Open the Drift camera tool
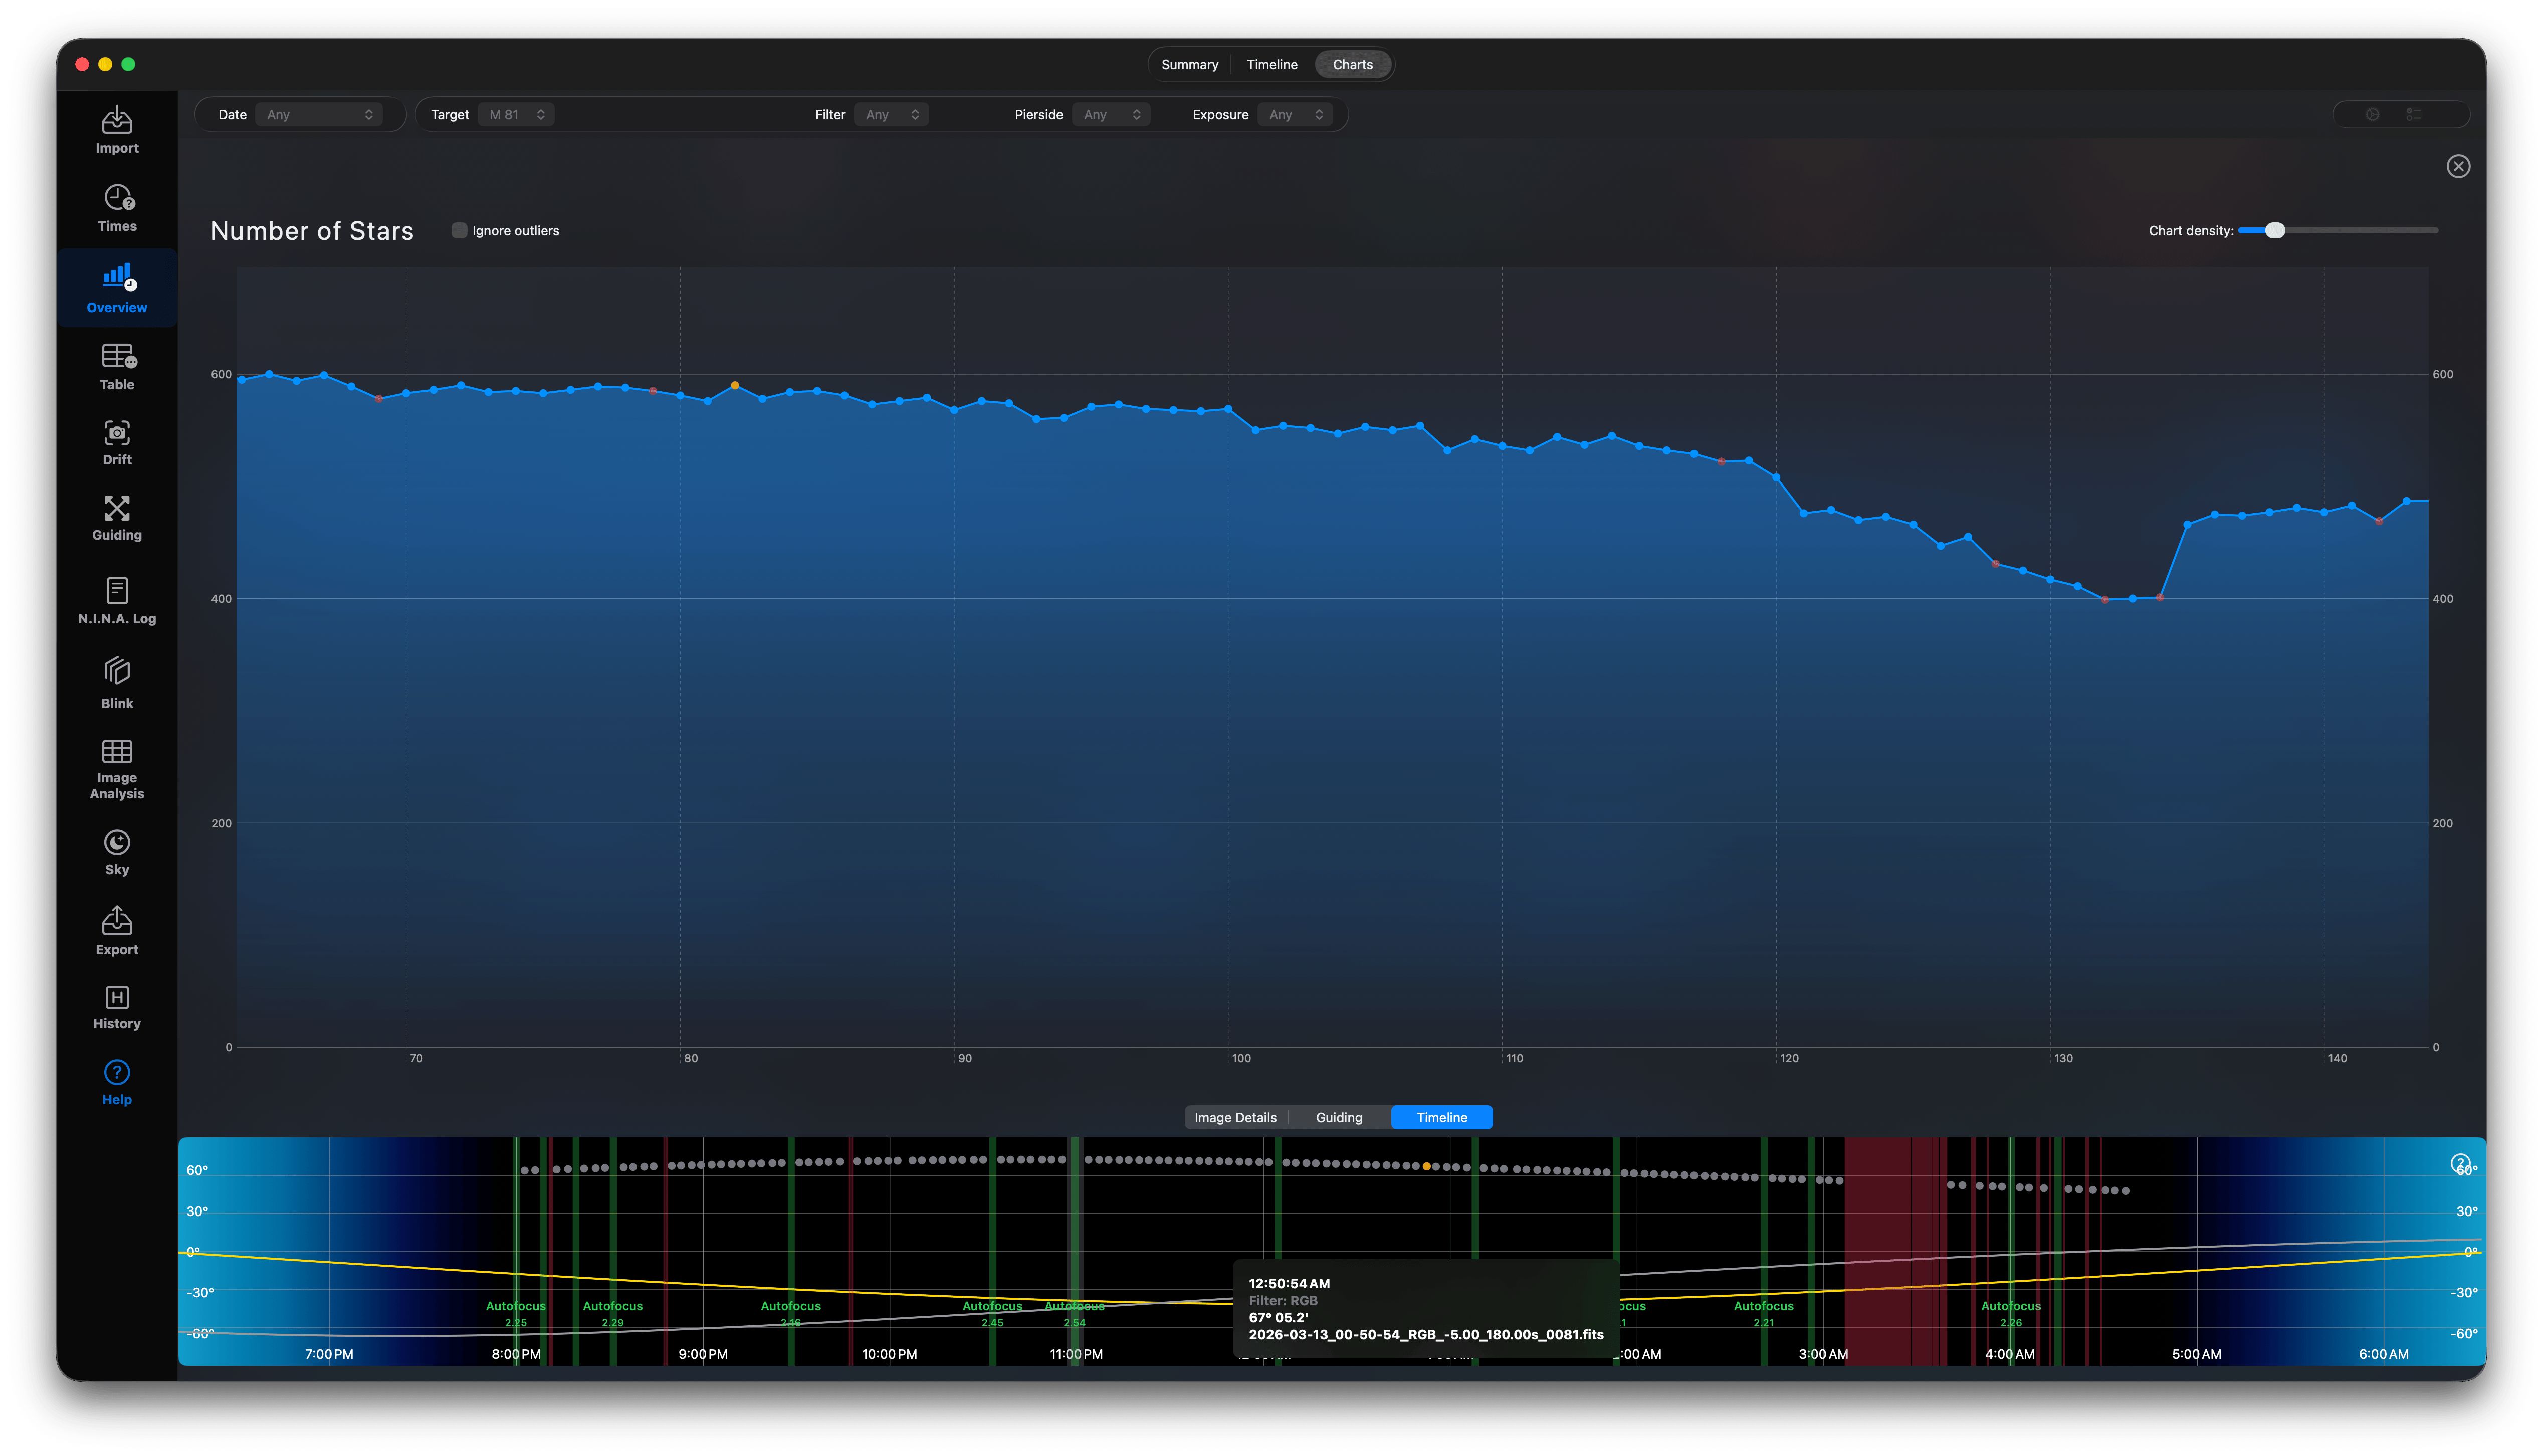 click(117, 443)
